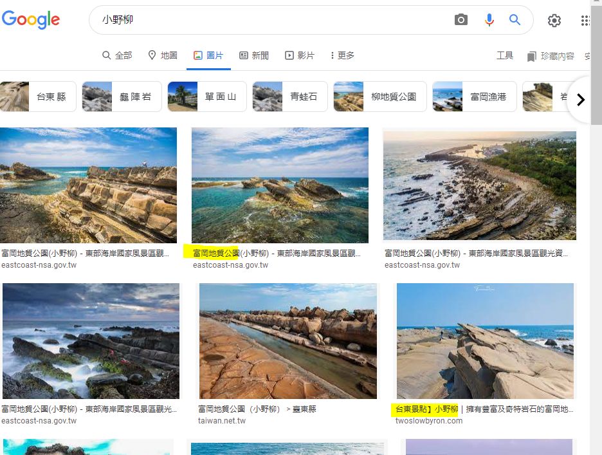
Task: Open the Google apps grid icon
Action: (585, 21)
